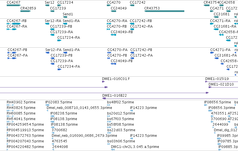Select the CG4271 gene label

click(x=217, y=8)
